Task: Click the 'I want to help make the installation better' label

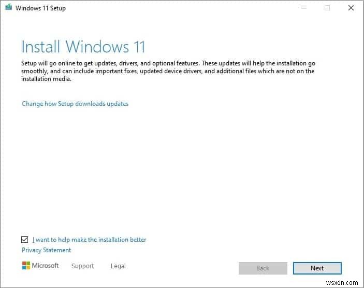Action: 89,240
